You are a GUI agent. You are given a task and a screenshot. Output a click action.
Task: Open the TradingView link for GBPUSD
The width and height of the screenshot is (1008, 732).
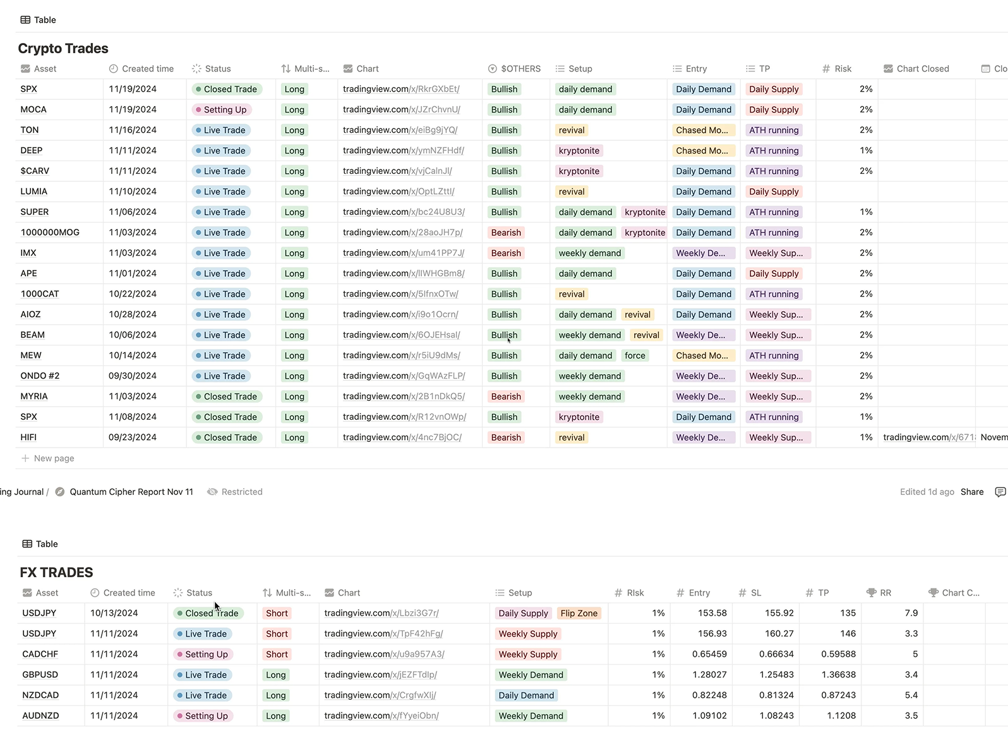click(x=381, y=674)
